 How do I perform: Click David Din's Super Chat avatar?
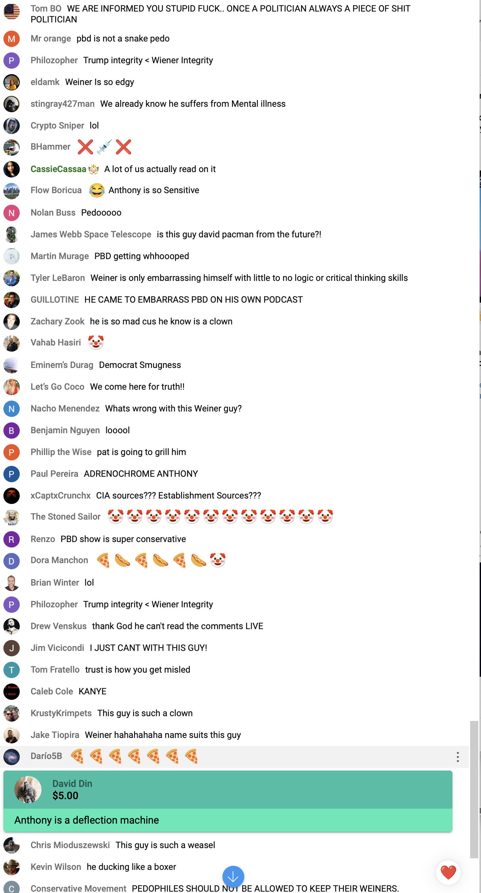click(x=28, y=789)
